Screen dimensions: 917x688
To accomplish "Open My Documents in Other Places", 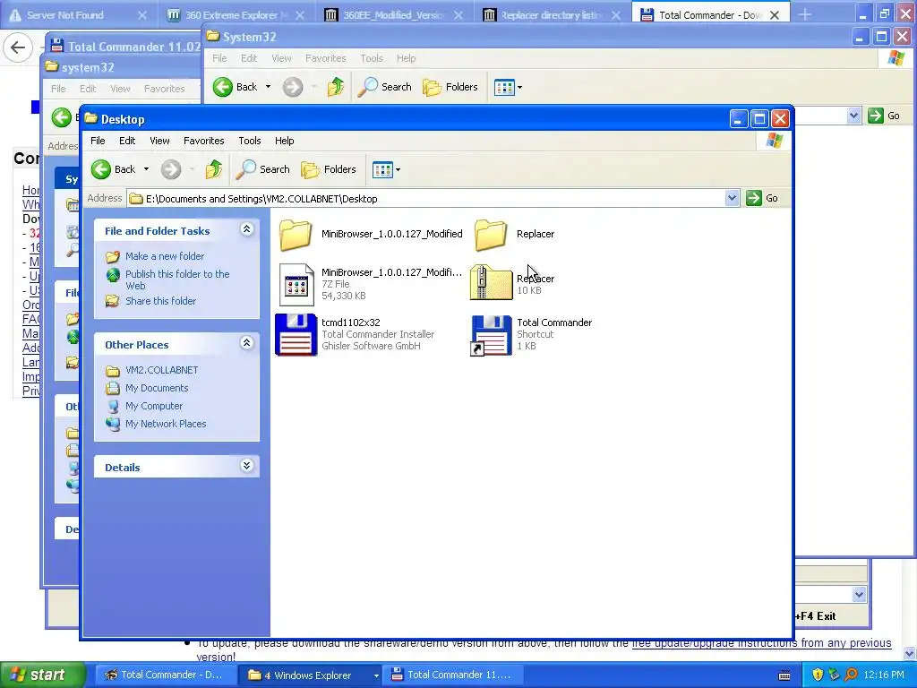I will point(157,389).
